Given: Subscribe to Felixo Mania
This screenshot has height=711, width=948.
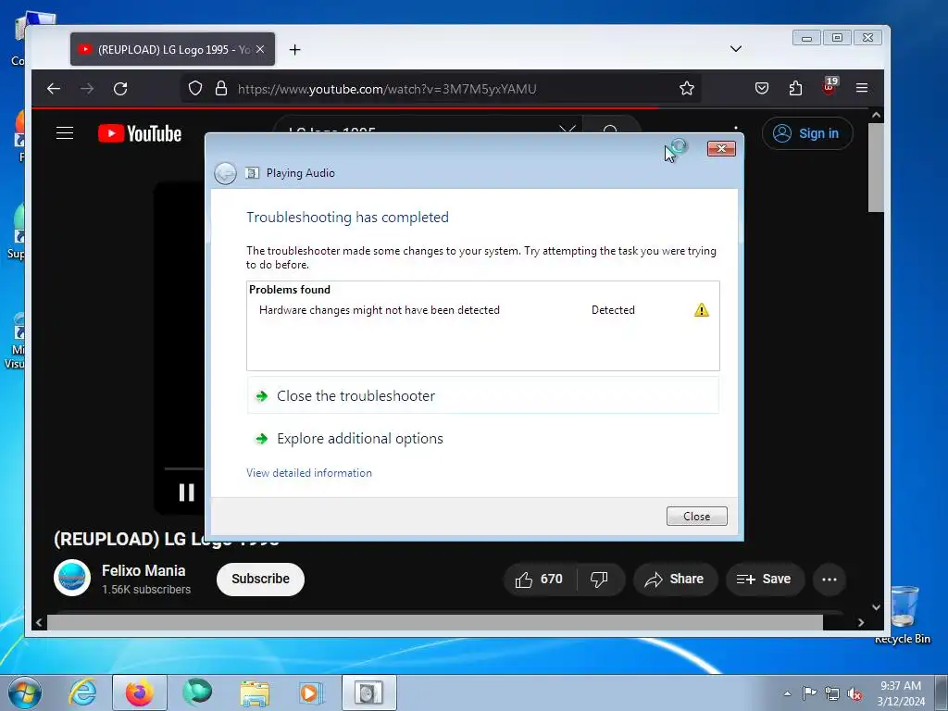Looking at the screenshot, I should 260,579.
